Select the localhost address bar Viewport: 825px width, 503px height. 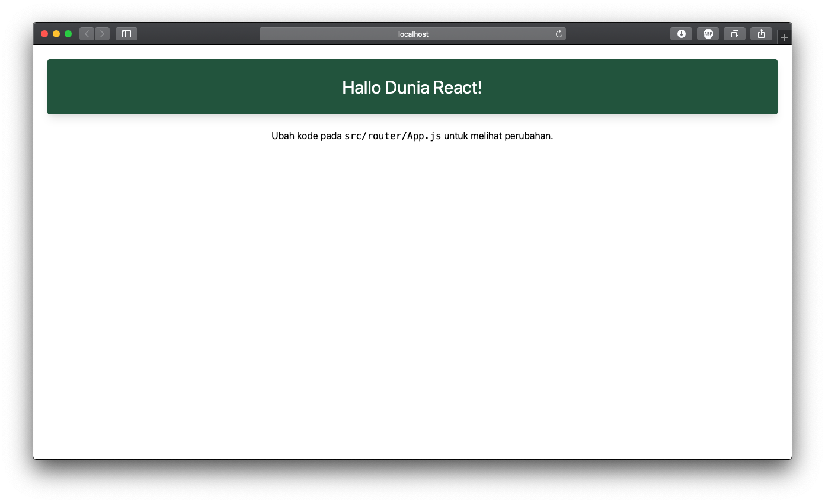[x=412, y=34]
